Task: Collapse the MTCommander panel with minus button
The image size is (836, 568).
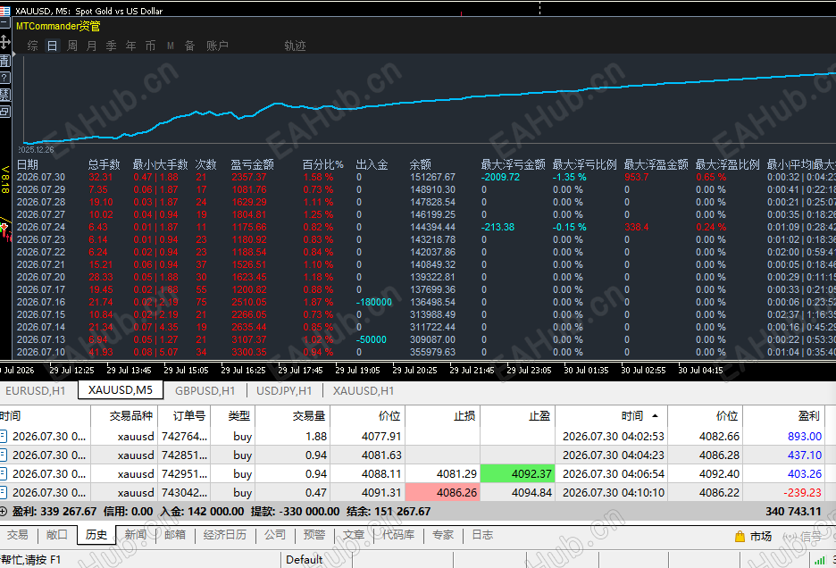Action: click(x=4, y=23)
